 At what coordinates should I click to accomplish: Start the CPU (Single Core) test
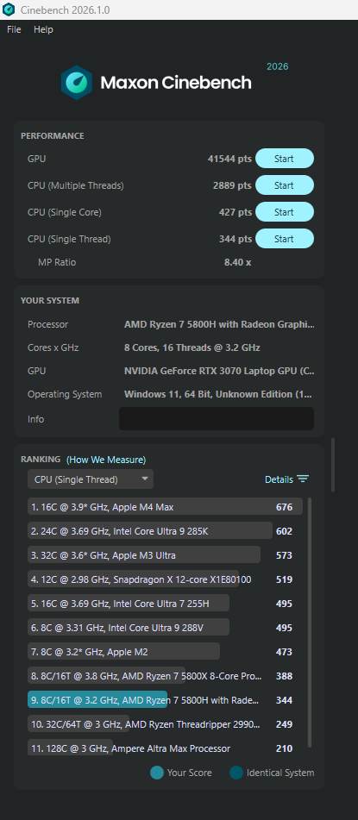click(x=284, y=212)
